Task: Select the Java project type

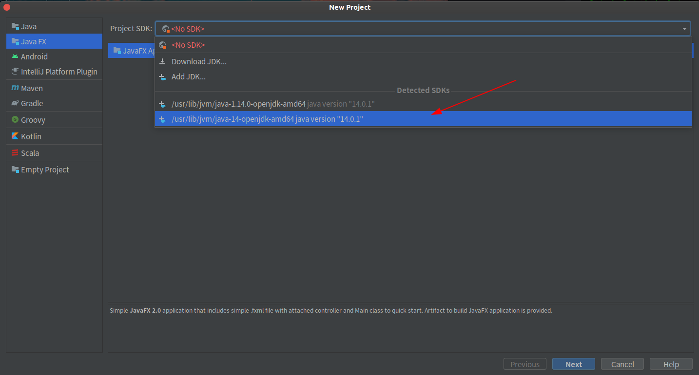Action: pos(54,26)
